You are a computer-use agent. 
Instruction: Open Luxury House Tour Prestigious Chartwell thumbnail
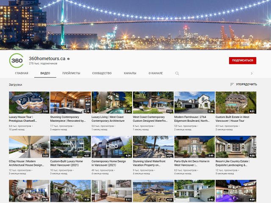tap(29, 103)
